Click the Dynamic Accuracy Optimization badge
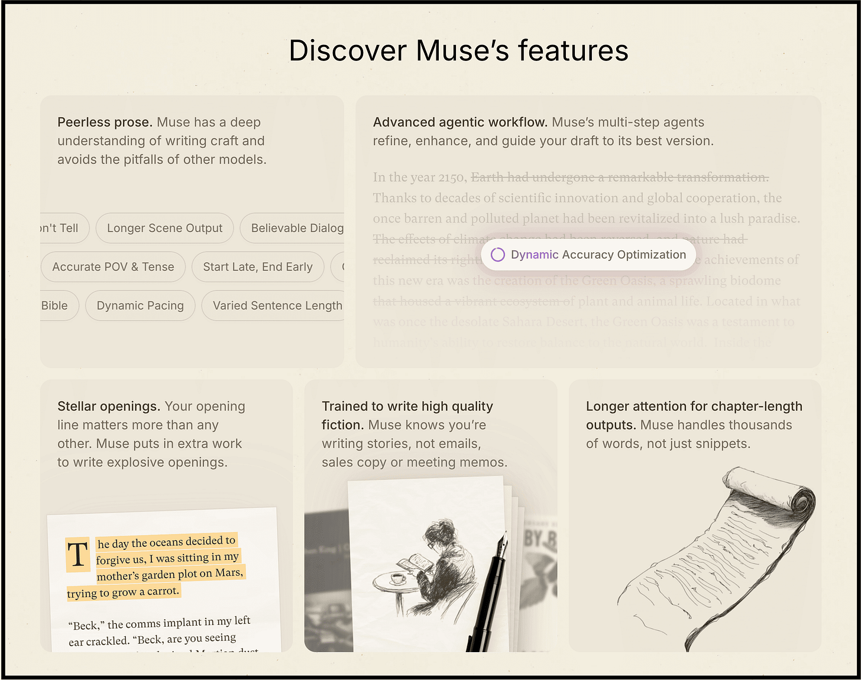Screen dimensions: 861x680 pos(588,254)
